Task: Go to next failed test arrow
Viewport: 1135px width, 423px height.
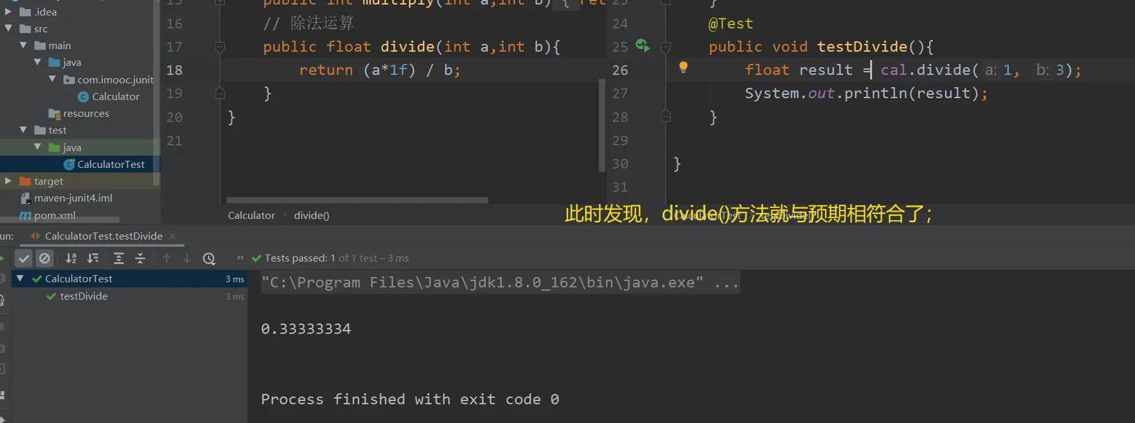Action: click(187, 258)
